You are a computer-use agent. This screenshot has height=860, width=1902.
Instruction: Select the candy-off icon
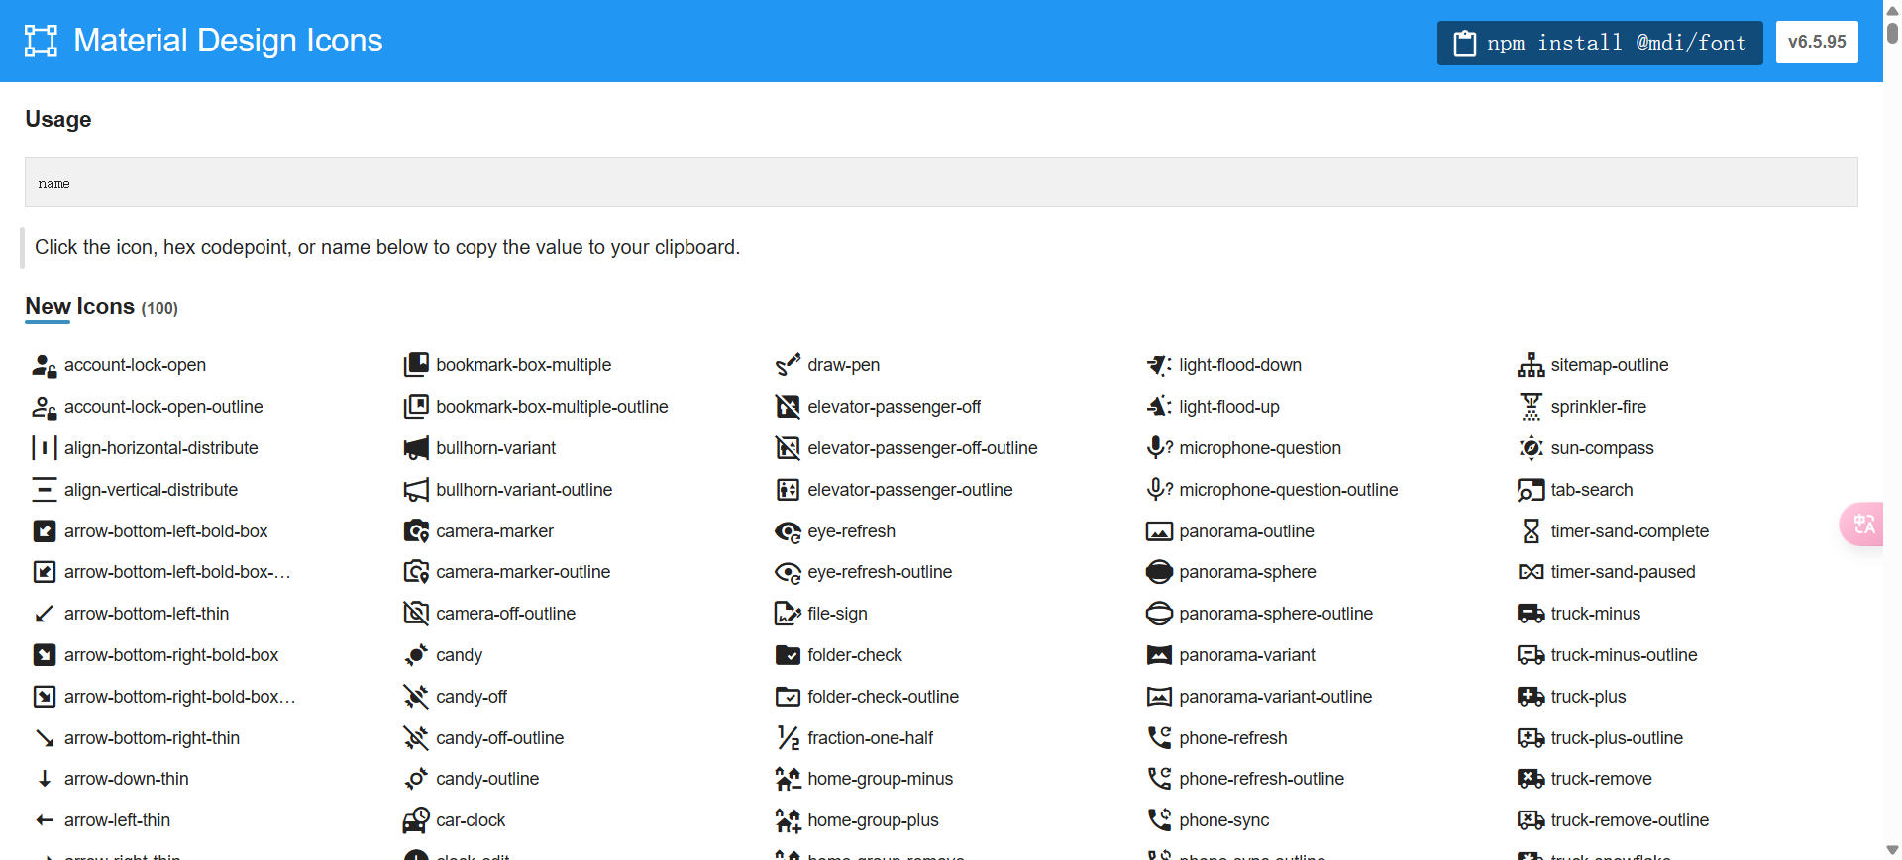point(416,697)
